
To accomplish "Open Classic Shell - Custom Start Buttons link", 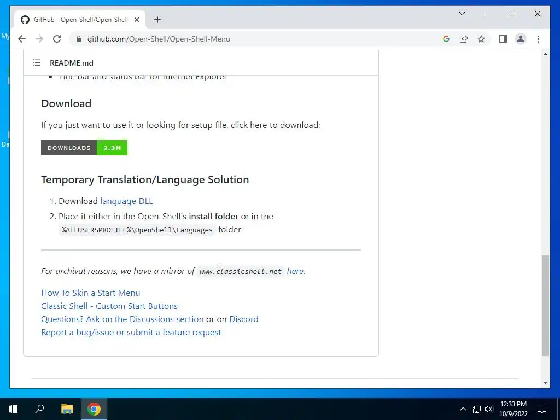I will pos(109,306).
